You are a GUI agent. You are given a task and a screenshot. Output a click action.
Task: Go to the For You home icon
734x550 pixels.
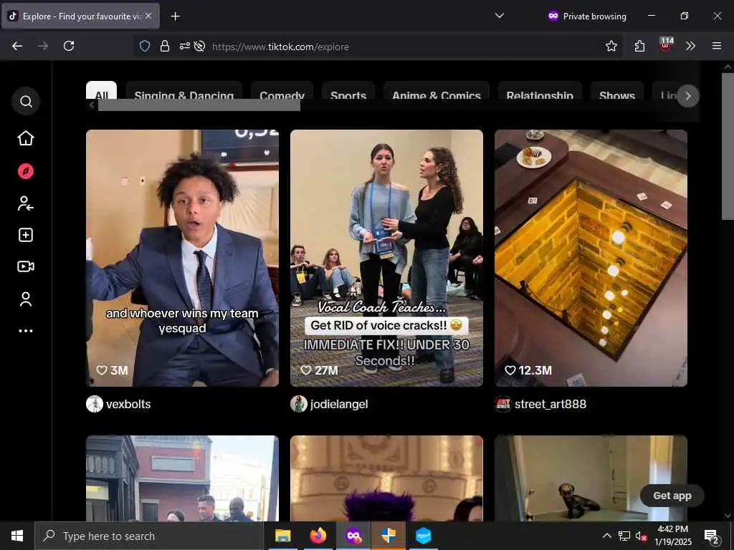tap(26, 138)
